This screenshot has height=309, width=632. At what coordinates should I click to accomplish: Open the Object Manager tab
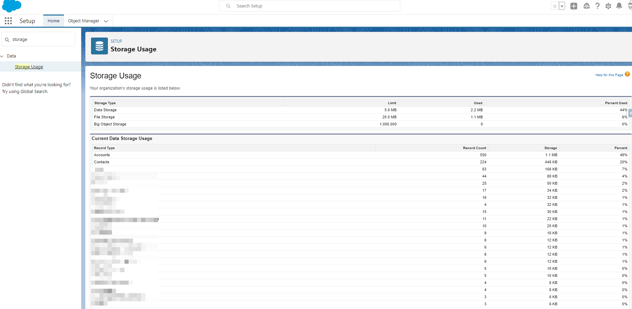[83, 21]
